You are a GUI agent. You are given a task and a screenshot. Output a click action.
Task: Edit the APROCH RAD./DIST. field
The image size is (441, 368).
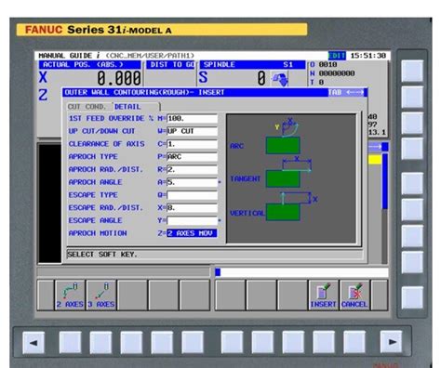click(192, 169)
